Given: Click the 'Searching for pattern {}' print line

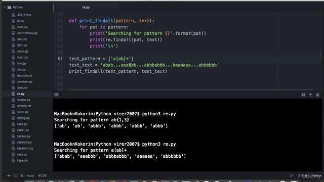Looking at the screenshot, I should pos(148,33).
